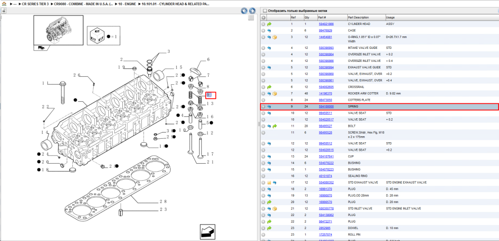The width and height of the screenshot is (499, 241).
Task: Select callout 6 by the crossrail part
Action: click(209, 59)
